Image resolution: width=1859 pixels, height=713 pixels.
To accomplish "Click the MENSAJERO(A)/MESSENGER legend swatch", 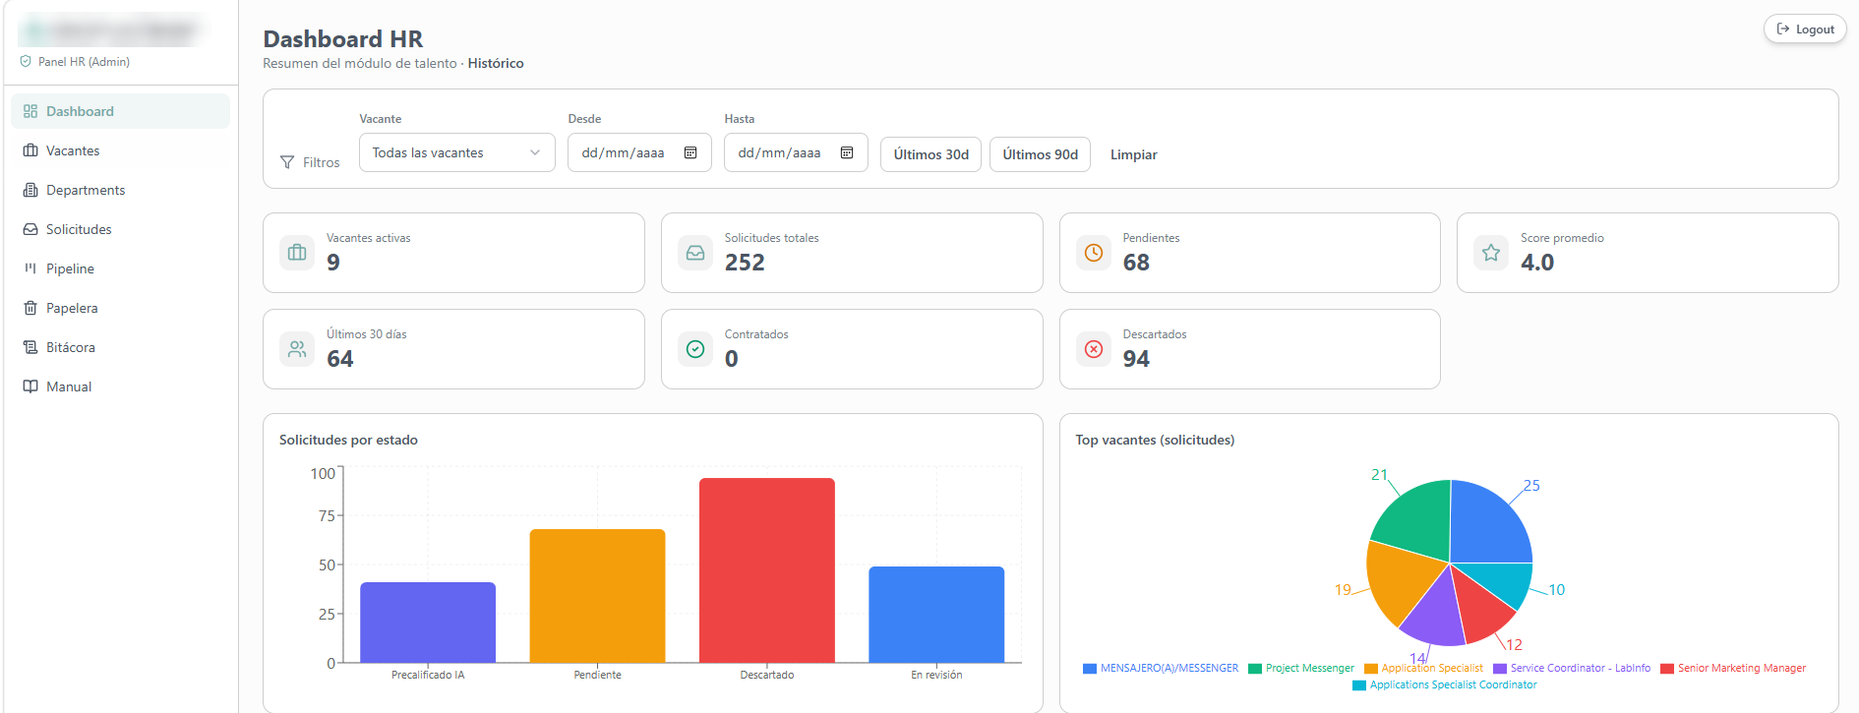I will [1090, 669].
